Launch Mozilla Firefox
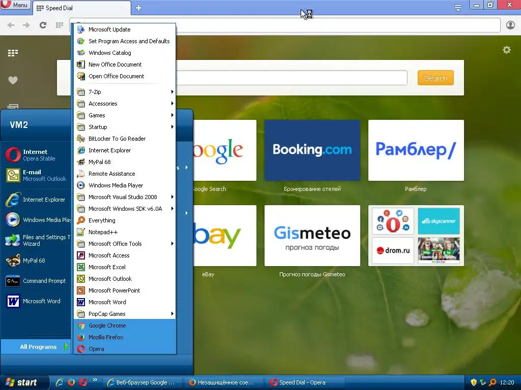 click(125, 337)
